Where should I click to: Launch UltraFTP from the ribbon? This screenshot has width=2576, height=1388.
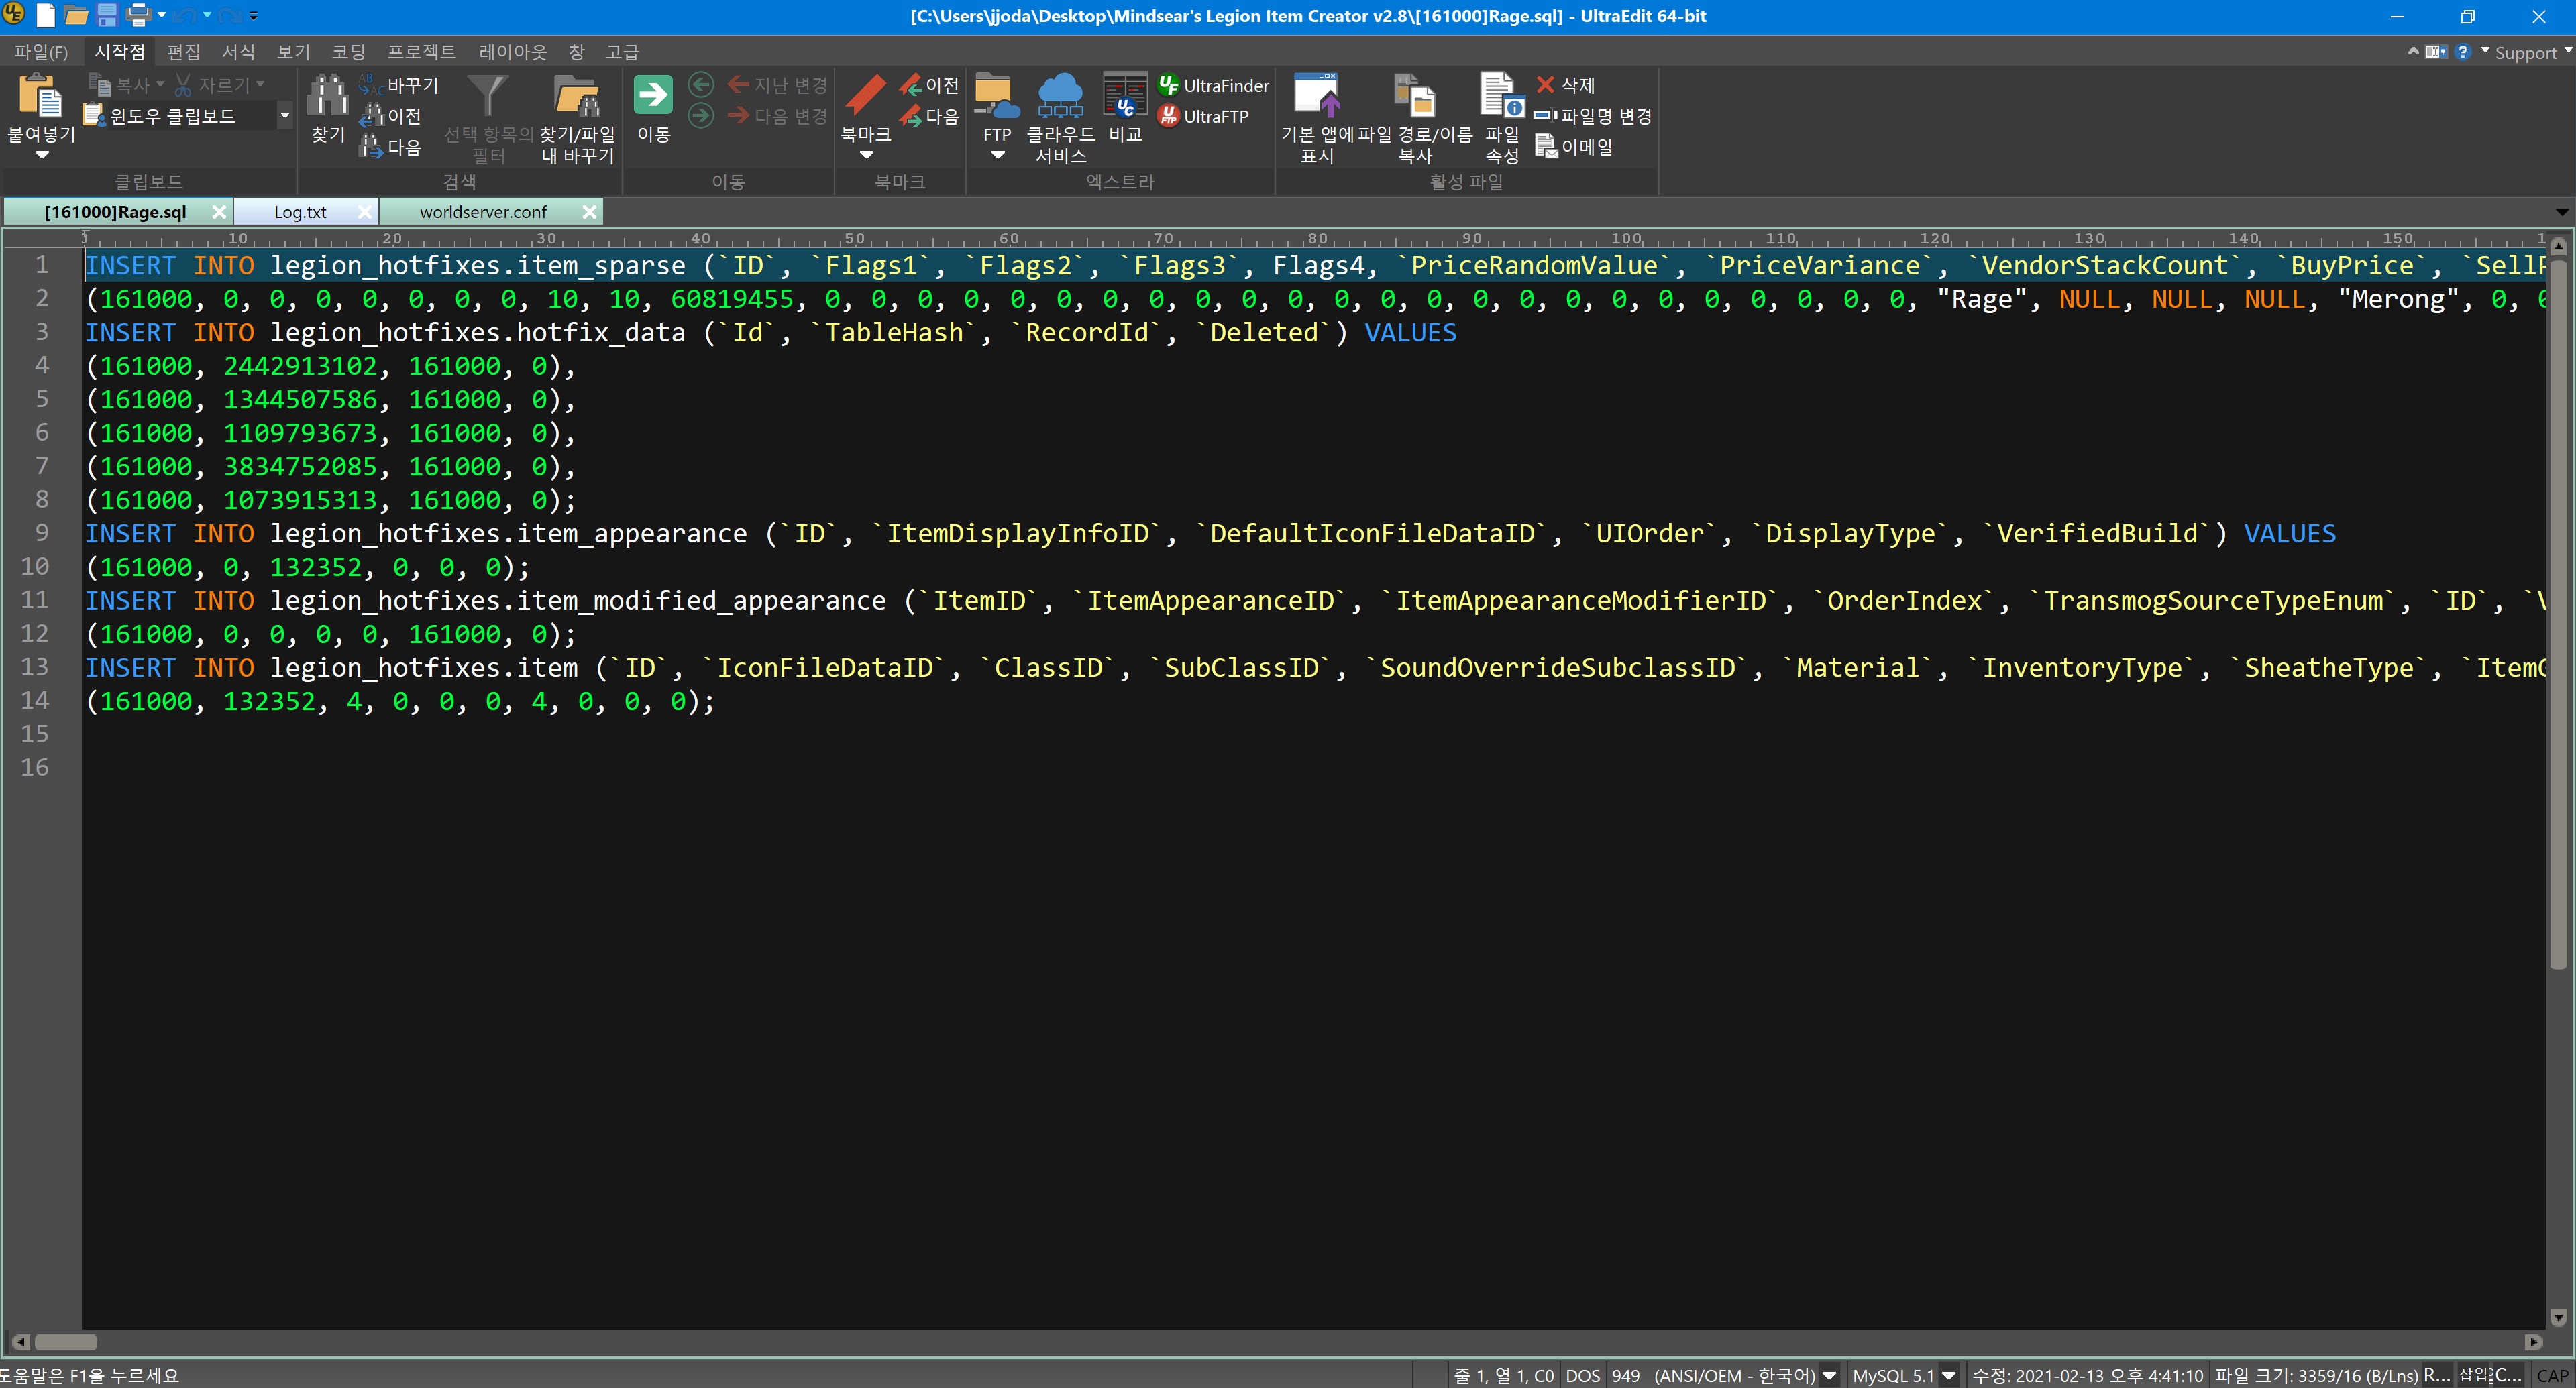pos(1203,117)
